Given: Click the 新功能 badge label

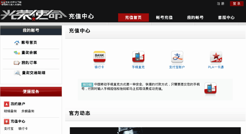Looking at the screenshot, I should [x=87, y=85].
